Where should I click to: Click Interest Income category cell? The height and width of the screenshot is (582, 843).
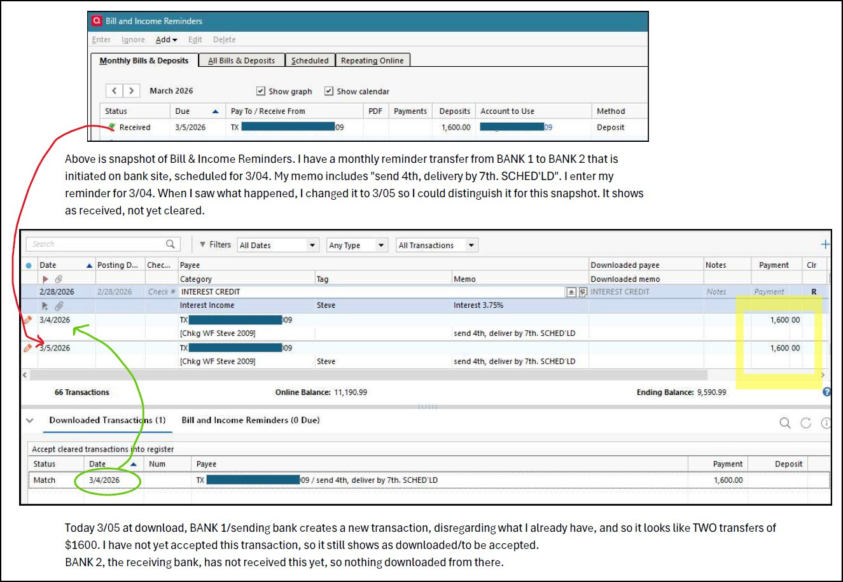246,305
